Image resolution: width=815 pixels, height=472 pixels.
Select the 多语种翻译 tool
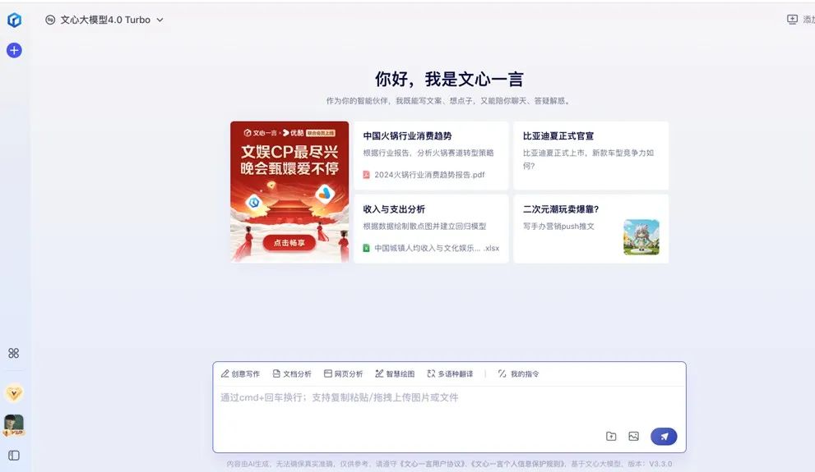450,373
